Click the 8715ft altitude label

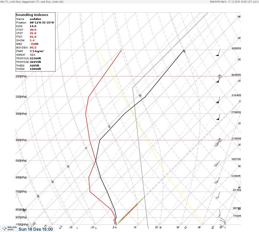pos(237,190)
